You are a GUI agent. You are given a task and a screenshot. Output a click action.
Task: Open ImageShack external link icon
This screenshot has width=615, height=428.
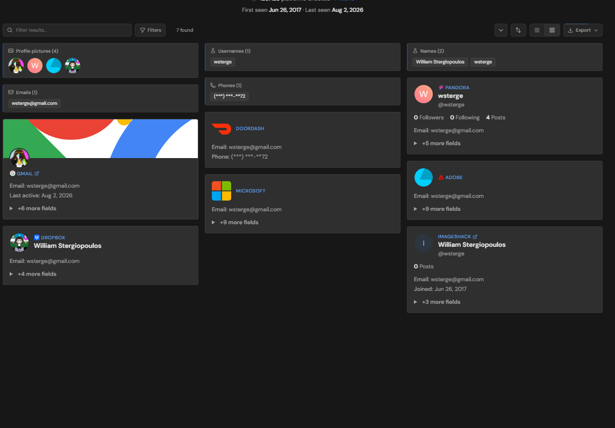tap(475, 237)
